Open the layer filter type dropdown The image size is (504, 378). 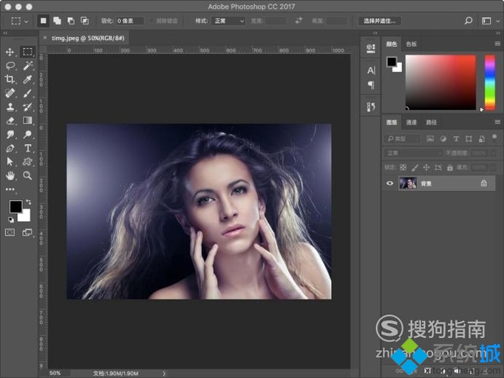tap(403, 138)
